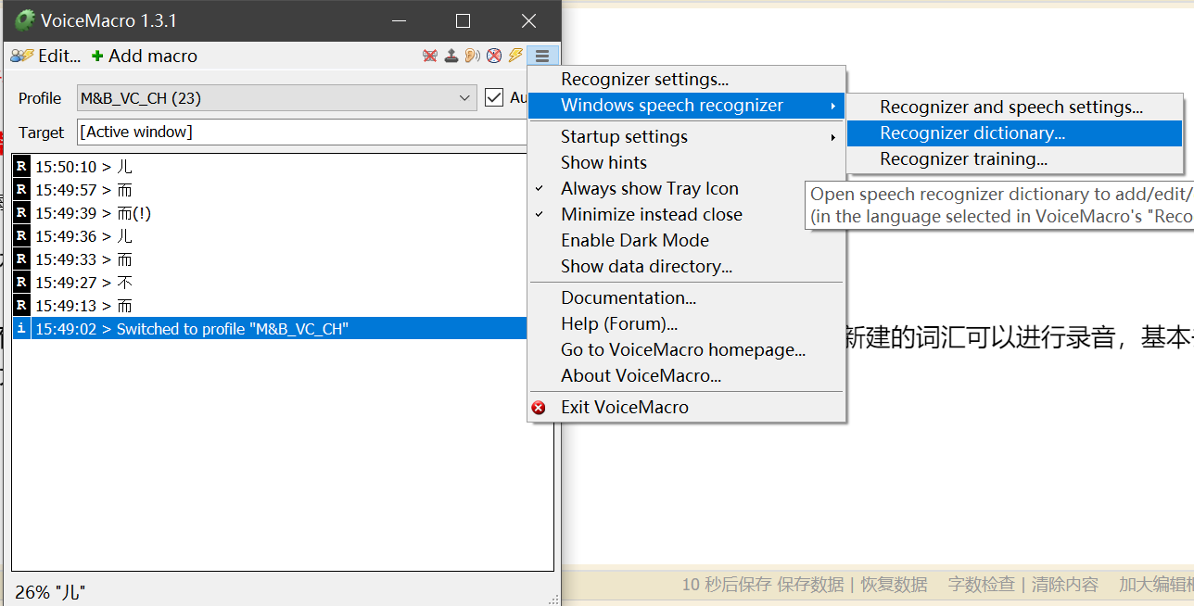This screenshot has width=1194, height=606.
Task: Select Recognizer dictionary... submenu item
Action: tap(1015, 133)
